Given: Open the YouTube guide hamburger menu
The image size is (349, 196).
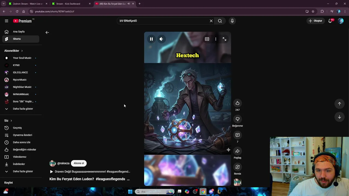Looking at the screenshot, I should pos(7,21).
